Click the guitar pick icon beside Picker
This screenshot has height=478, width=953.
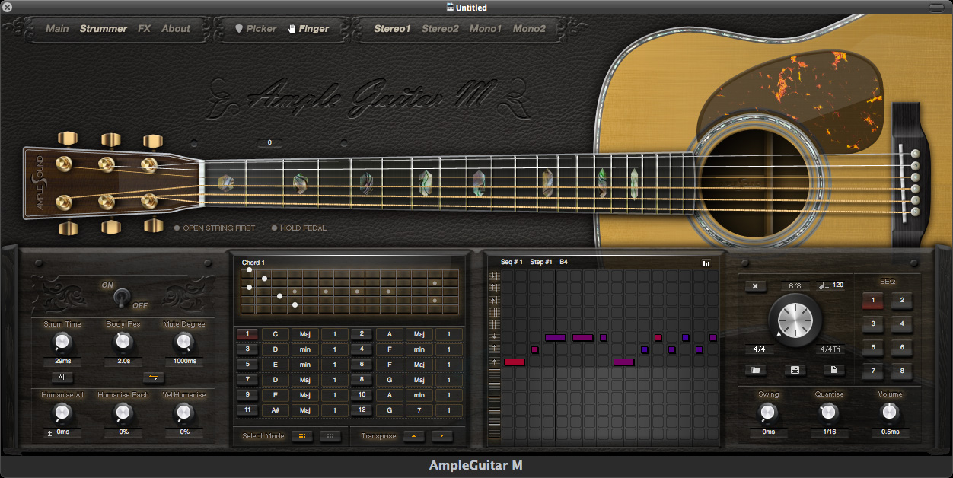[x=238, y=29]
